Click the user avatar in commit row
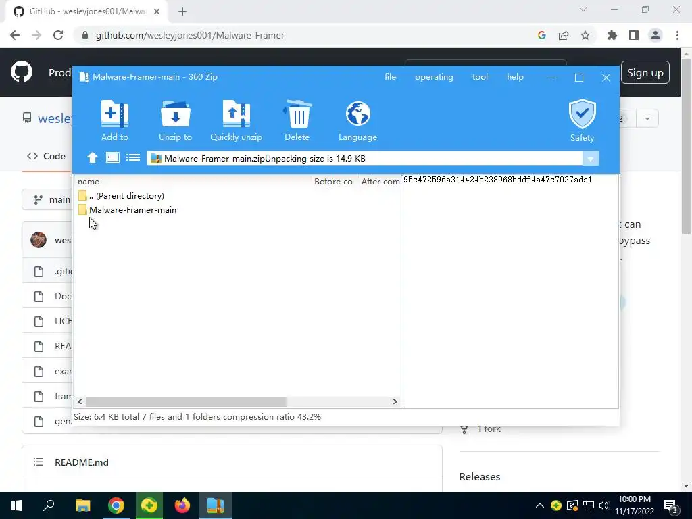This screenshot has width=692, height=519. pos(39,240)
